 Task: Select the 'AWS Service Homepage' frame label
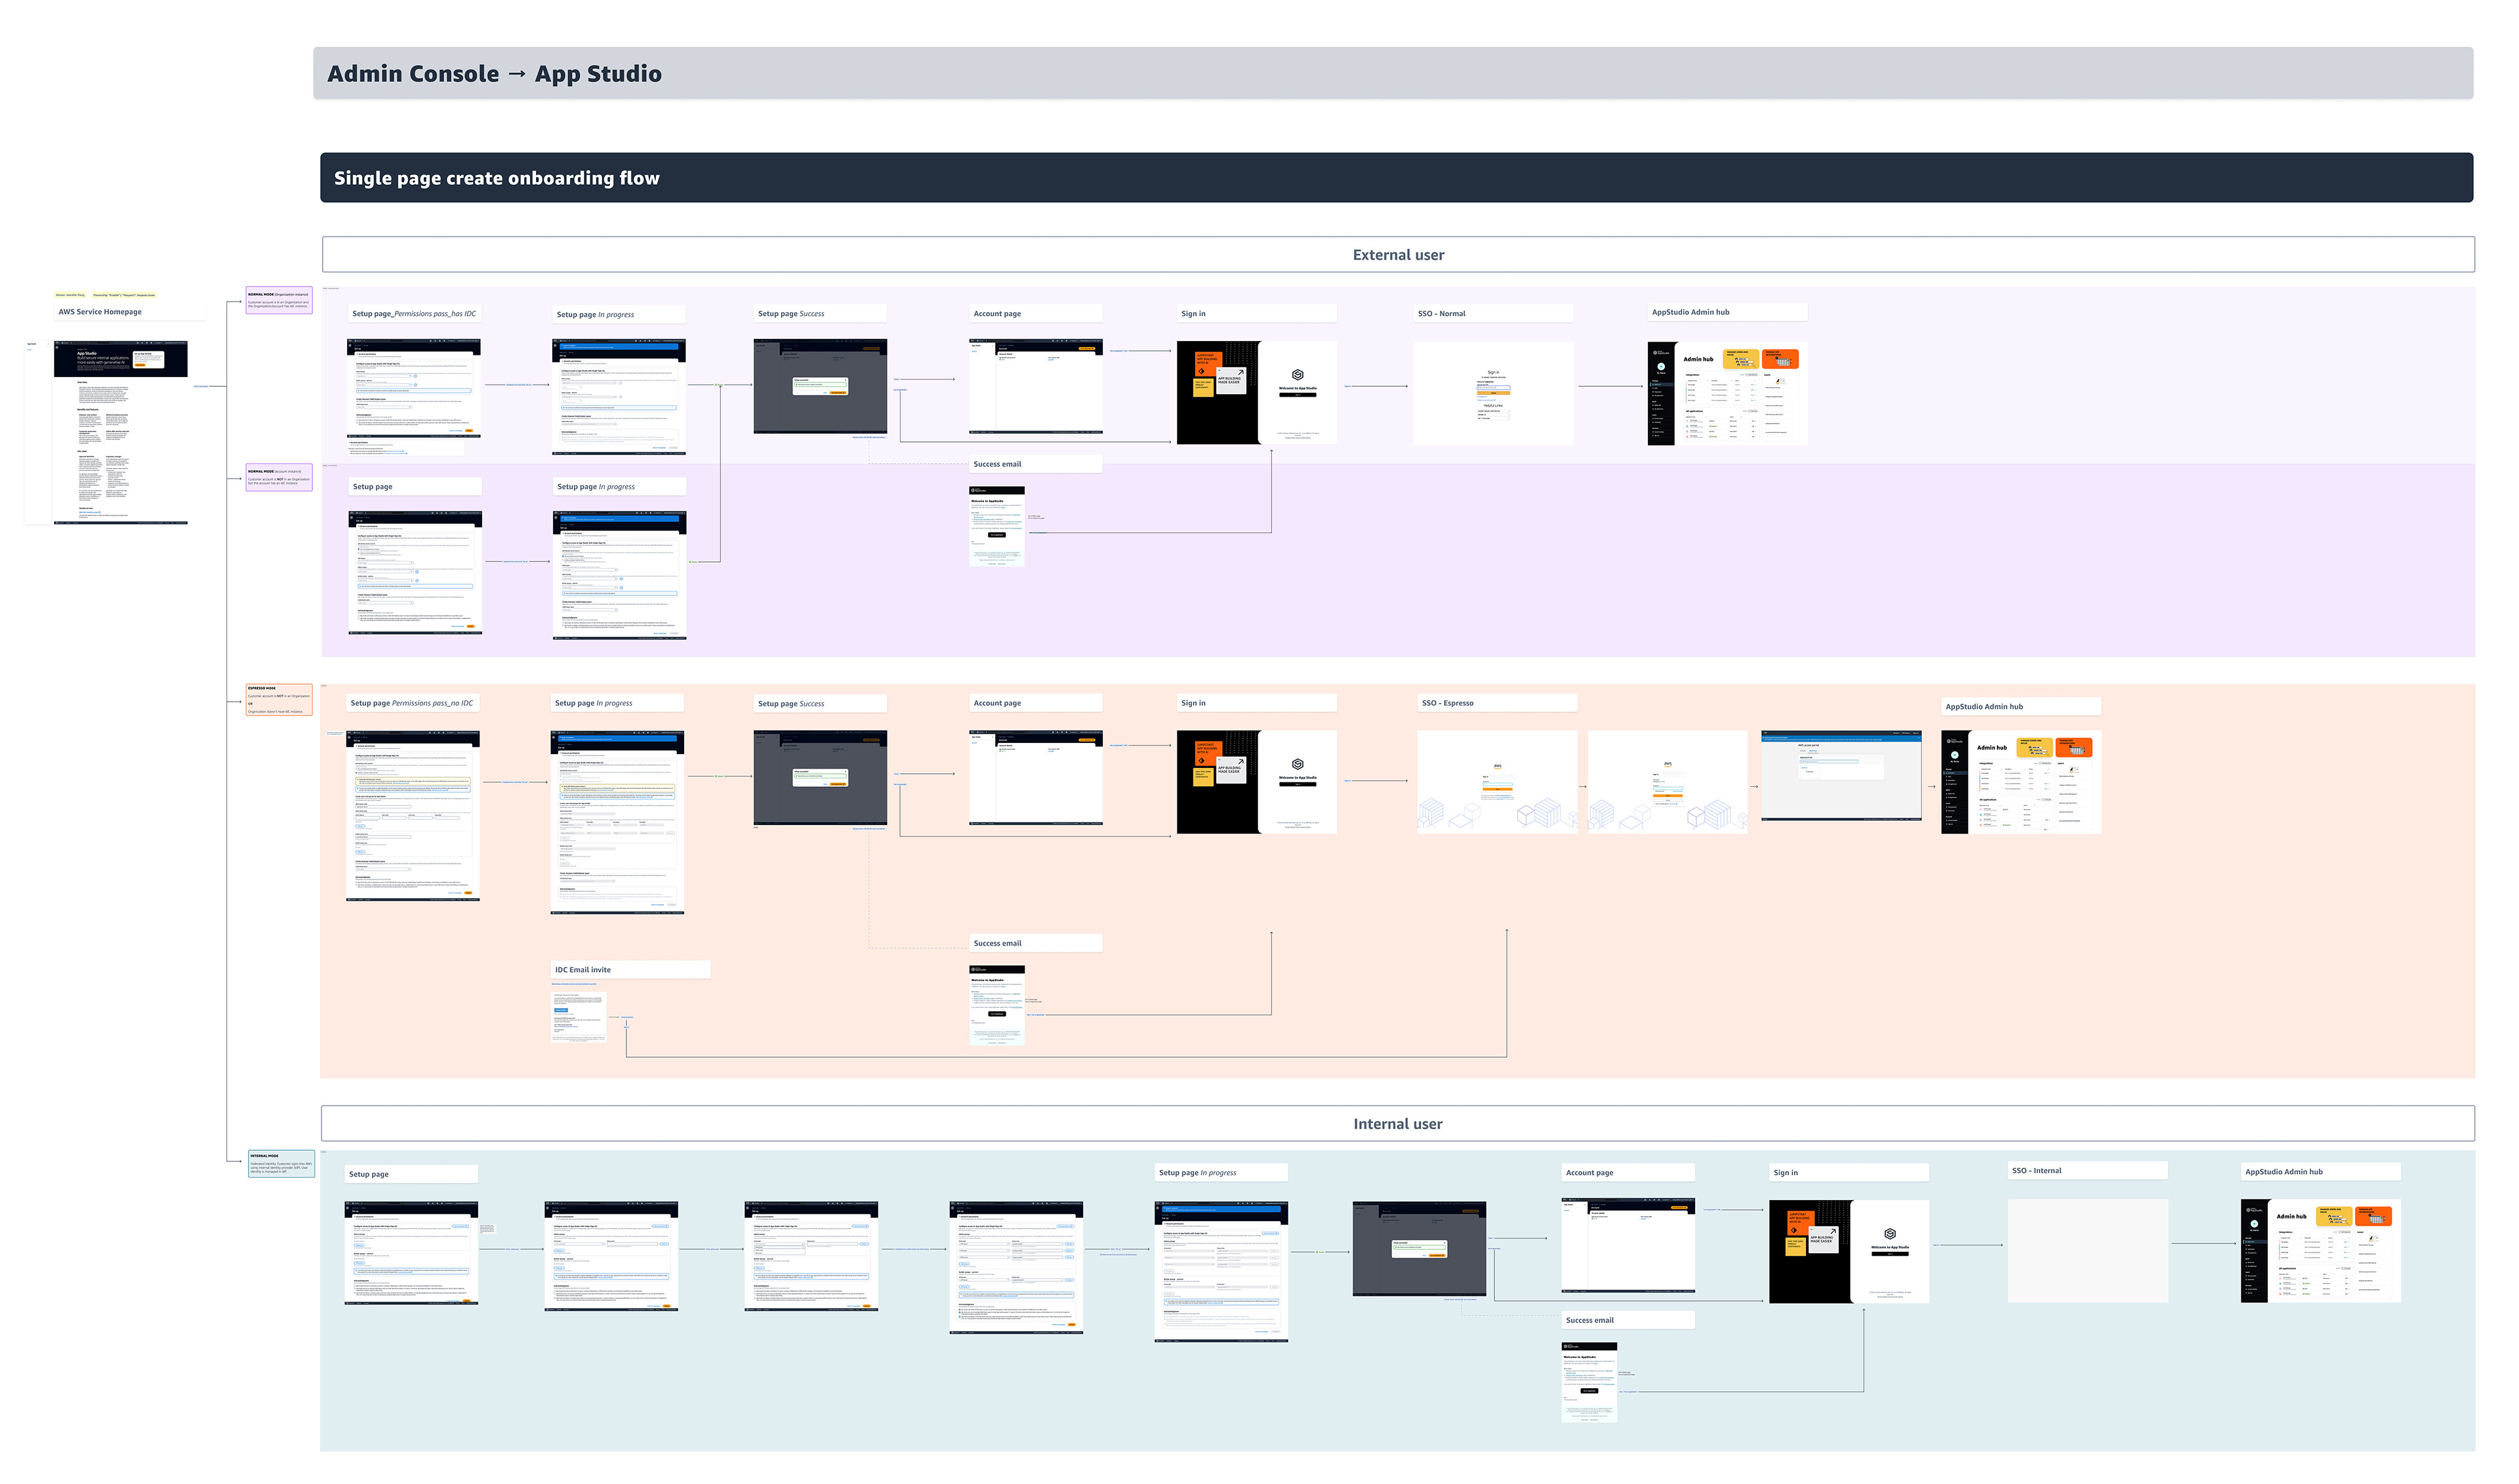(100, 312)
